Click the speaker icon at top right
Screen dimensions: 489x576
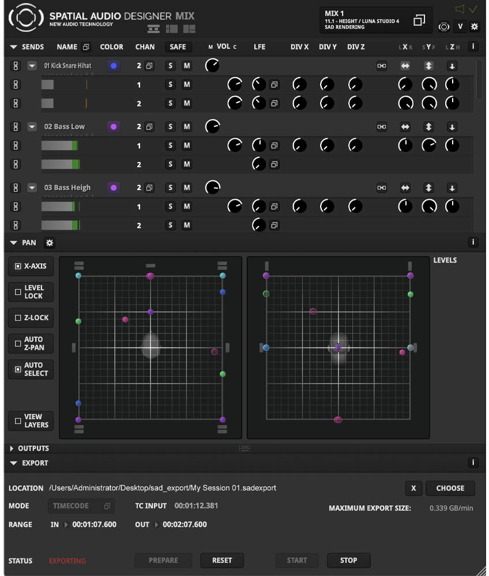460,9
